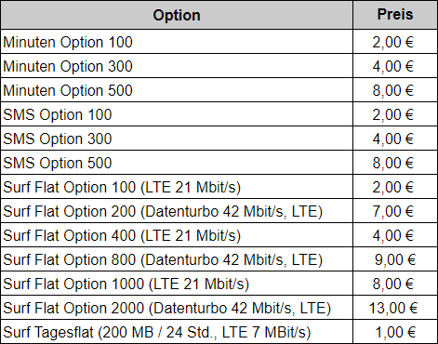Click the SMS Option 300 cell
This screenshot has height=344, width=438.
point(177,139)
